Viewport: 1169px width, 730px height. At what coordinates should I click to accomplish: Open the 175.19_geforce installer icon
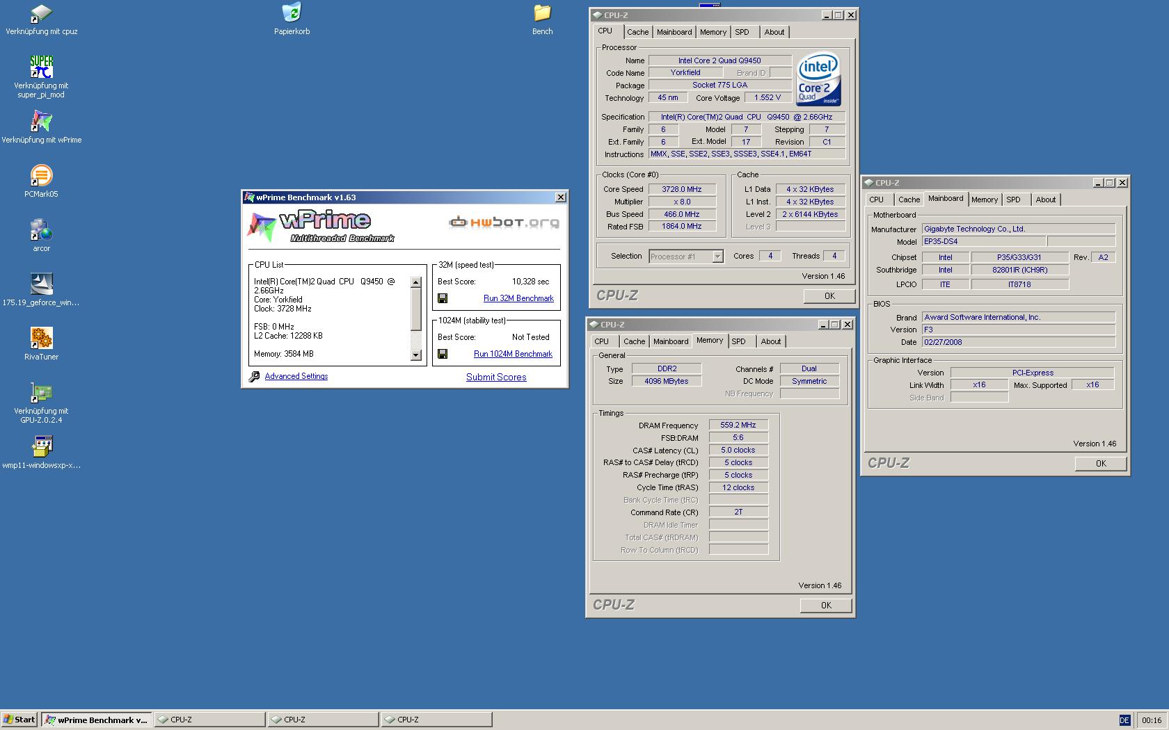pos(41,289)
